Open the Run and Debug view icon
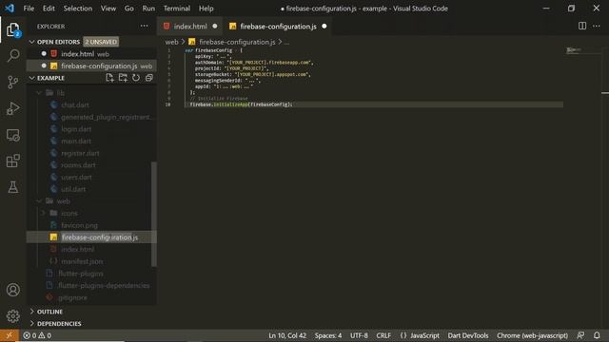Viewport: 609px width, 342px height. [12, 108]
